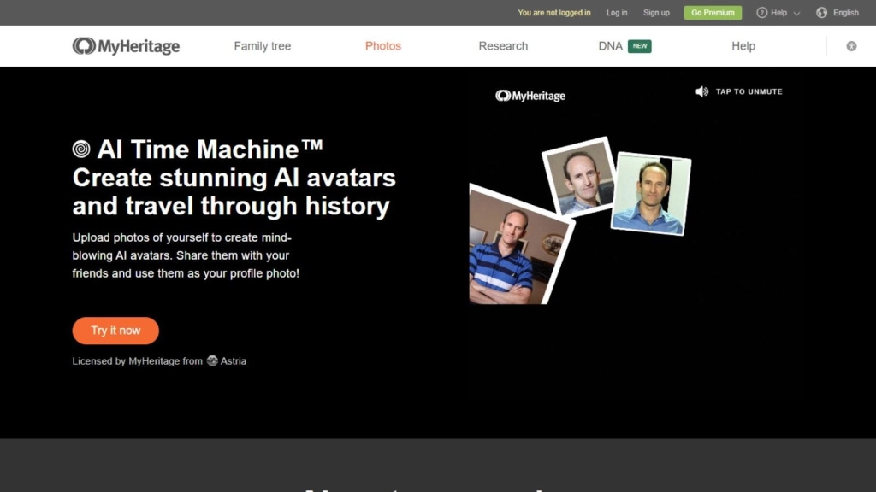Click the MyHeritage logo in the navigation bar

click(126, 46)
